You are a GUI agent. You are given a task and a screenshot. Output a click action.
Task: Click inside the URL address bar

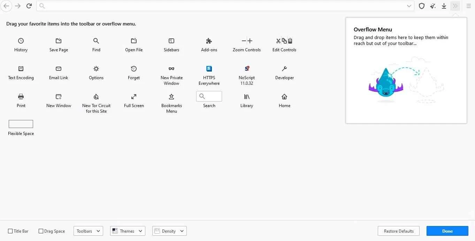tap(225, 6)
